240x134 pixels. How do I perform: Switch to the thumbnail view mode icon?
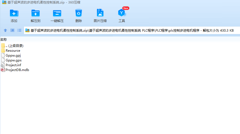coord(12,30)
